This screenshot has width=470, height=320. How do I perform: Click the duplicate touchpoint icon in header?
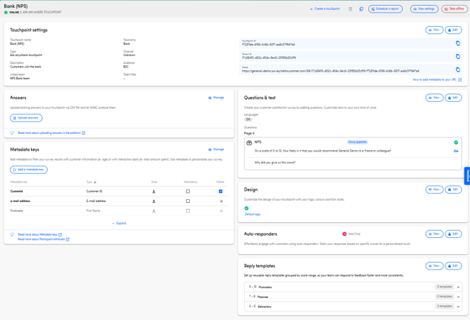361,9
